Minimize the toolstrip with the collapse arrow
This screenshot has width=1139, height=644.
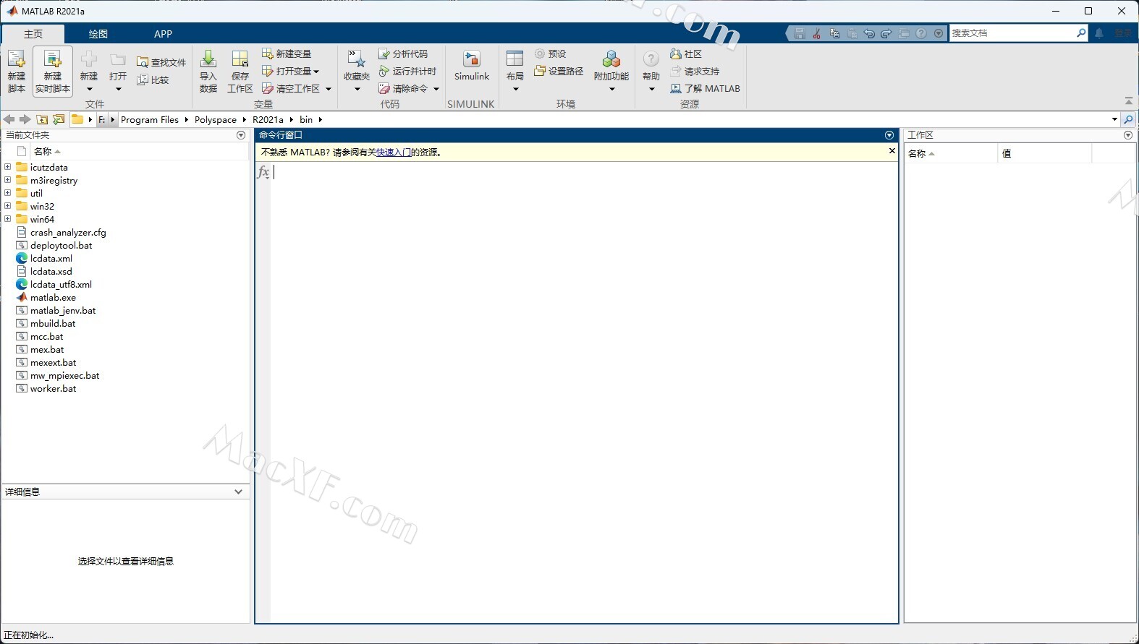[1129, 100]
